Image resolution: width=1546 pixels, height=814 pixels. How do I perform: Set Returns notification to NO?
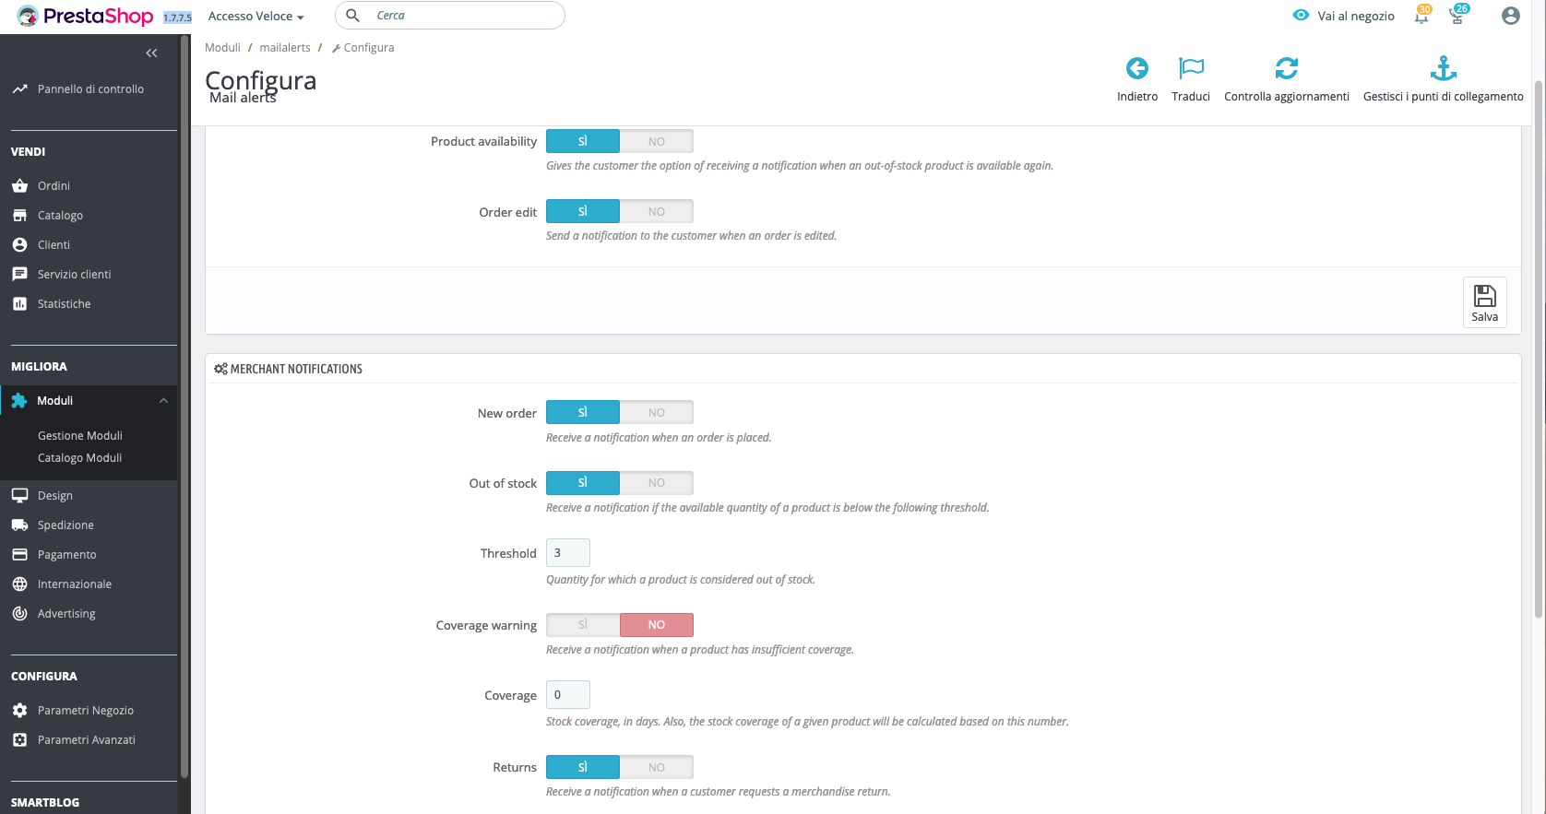[656, 767]
